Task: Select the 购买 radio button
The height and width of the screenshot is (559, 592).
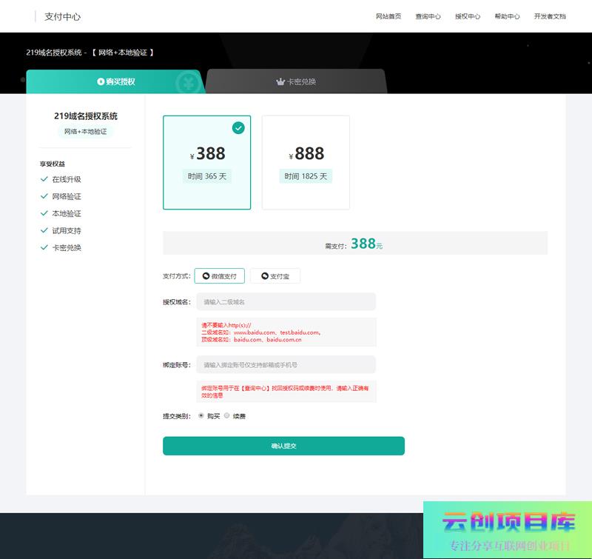Action: [201, 415]
